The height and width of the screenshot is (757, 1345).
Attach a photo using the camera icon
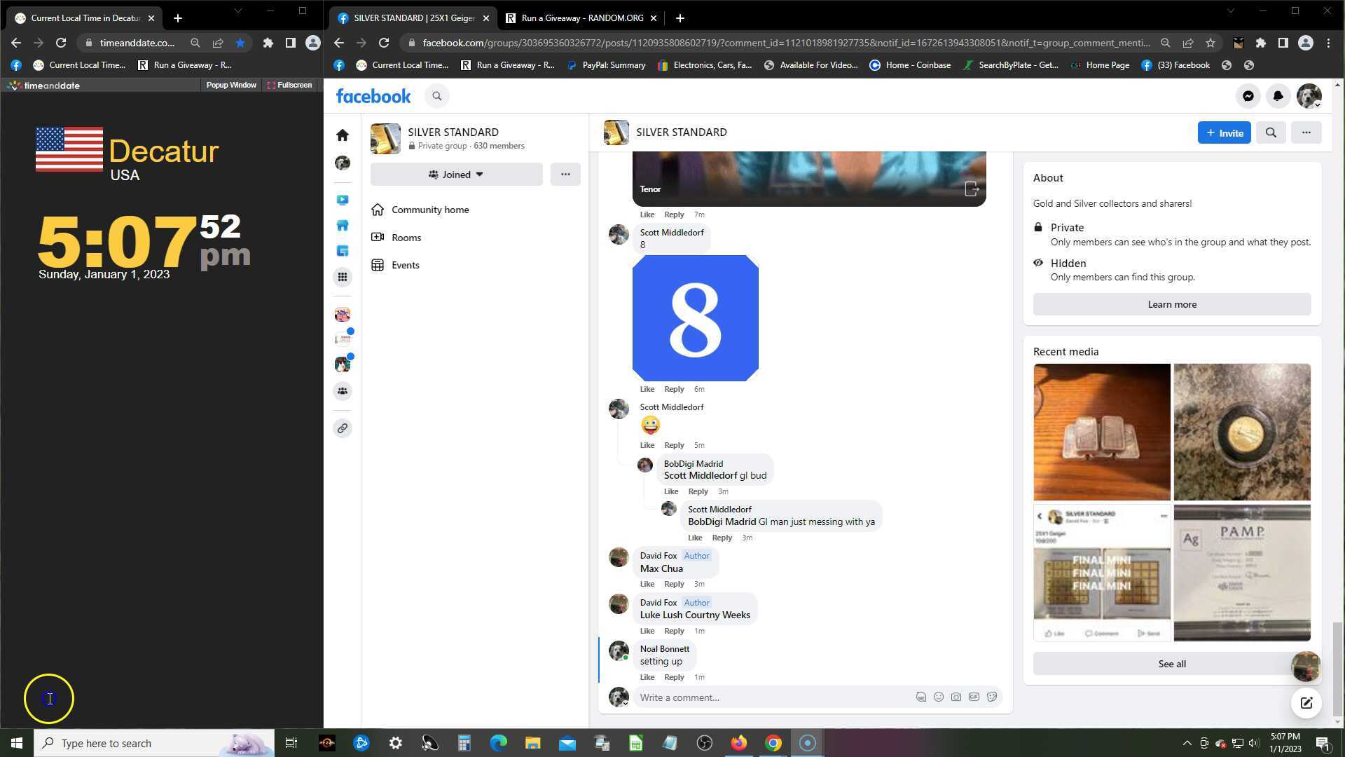(x=956, y=697)
